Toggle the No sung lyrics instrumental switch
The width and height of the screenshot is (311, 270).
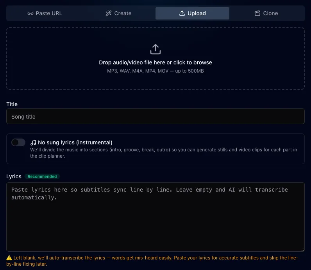pos(18,142)
